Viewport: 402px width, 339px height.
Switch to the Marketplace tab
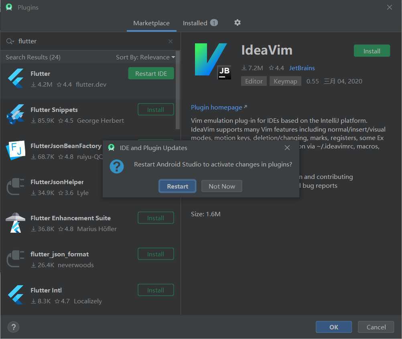pyautogui.click(x=152, y=23)
